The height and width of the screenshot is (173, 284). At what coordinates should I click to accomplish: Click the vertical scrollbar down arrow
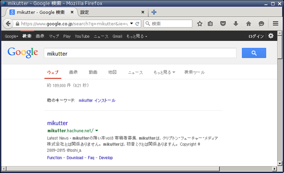(280, 163)
